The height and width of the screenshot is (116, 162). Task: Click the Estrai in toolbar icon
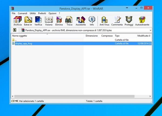point(28,21)
